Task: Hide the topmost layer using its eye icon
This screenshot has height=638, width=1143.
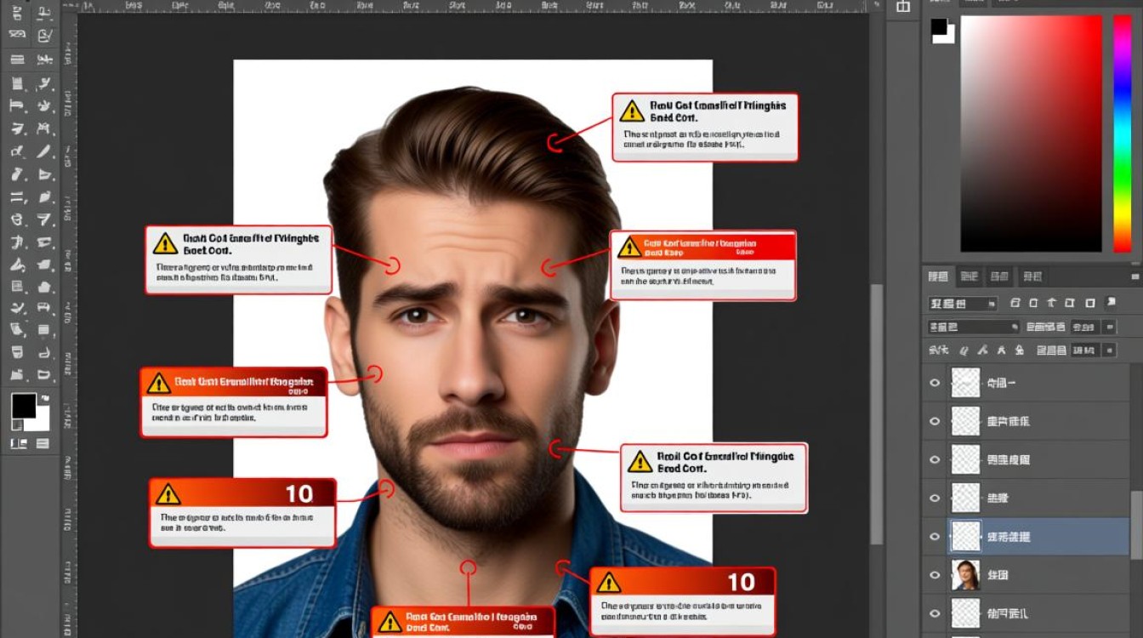Action: [935, 383]
